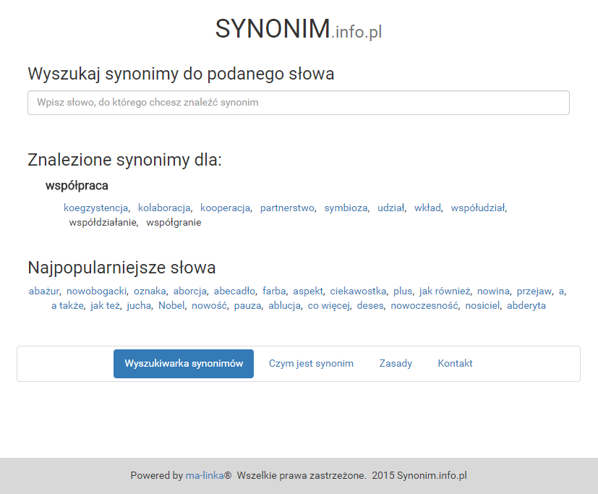Screen dimensions: 598x494
Task: Open the 'współudział' synonym link
Action: click(477, 208)
